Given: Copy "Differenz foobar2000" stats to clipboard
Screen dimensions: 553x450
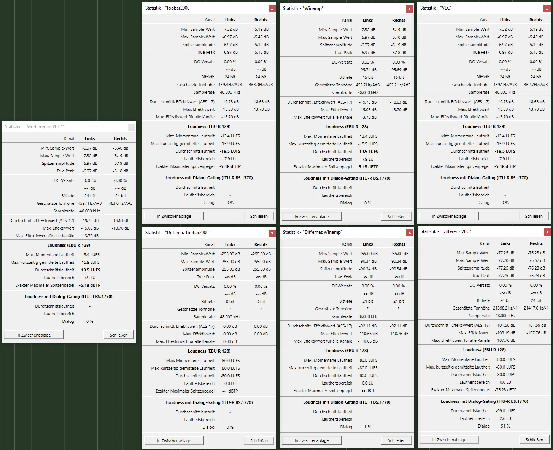Looking at the screenshot, I should [x=174, y=441].
